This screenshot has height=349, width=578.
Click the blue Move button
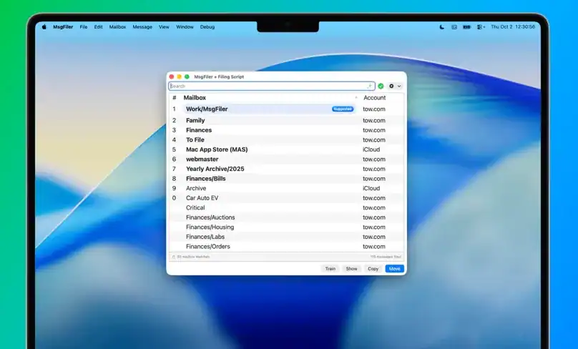394,269
